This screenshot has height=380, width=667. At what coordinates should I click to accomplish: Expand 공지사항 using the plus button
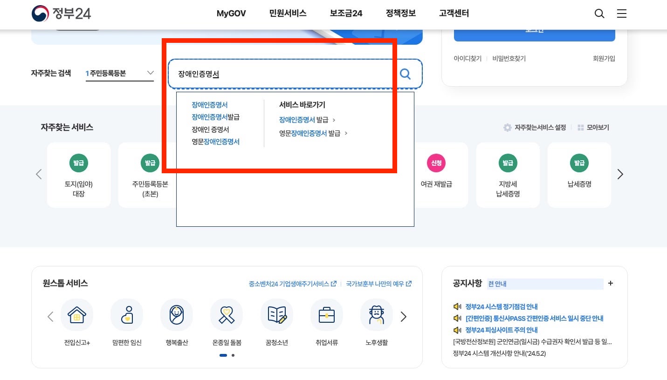611,283
